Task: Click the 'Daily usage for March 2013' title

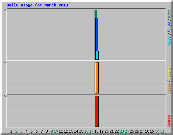Action: click(37, 5)
